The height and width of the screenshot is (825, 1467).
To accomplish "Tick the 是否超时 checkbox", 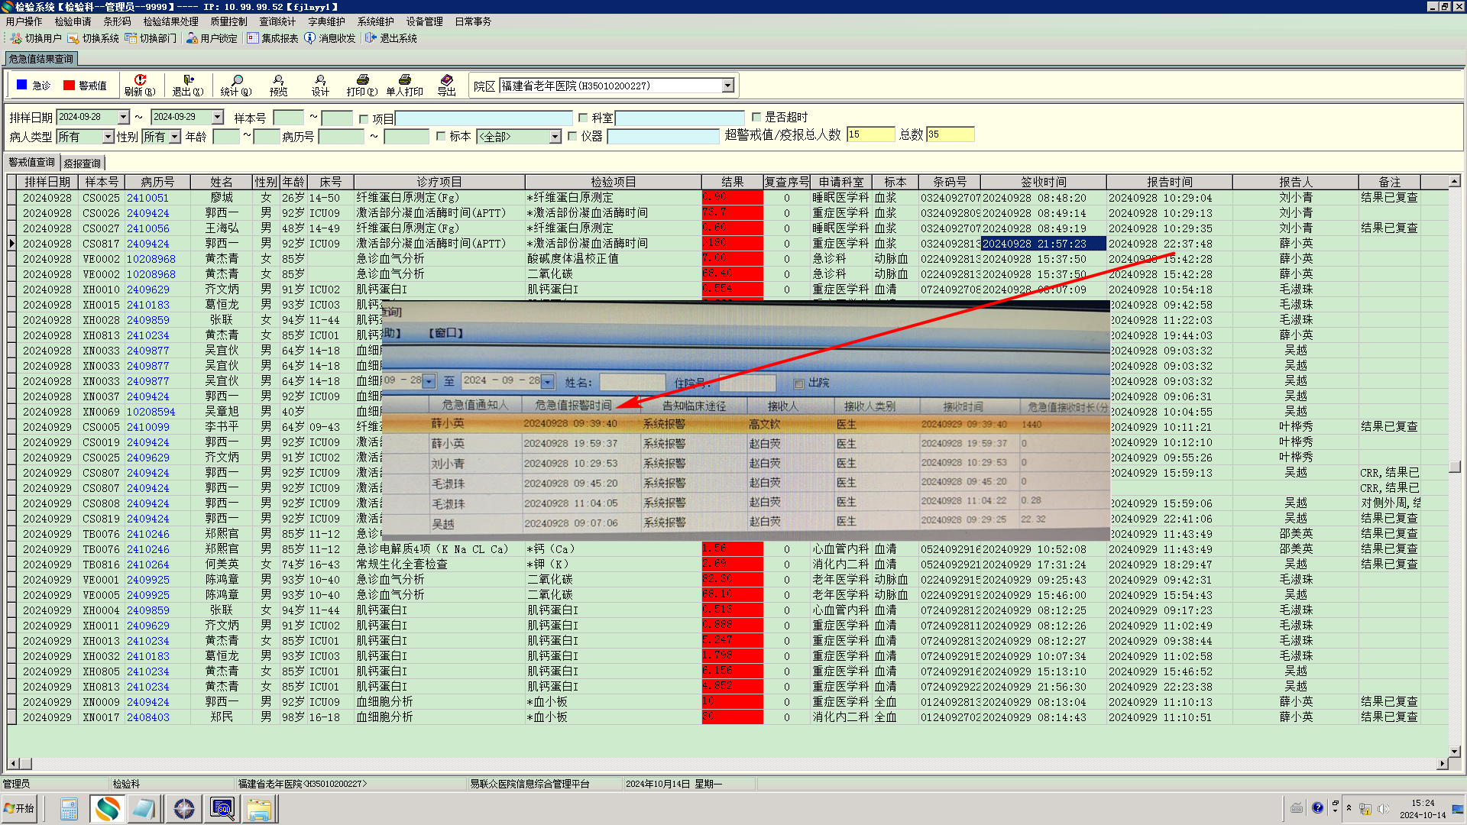I will [756, 117].
